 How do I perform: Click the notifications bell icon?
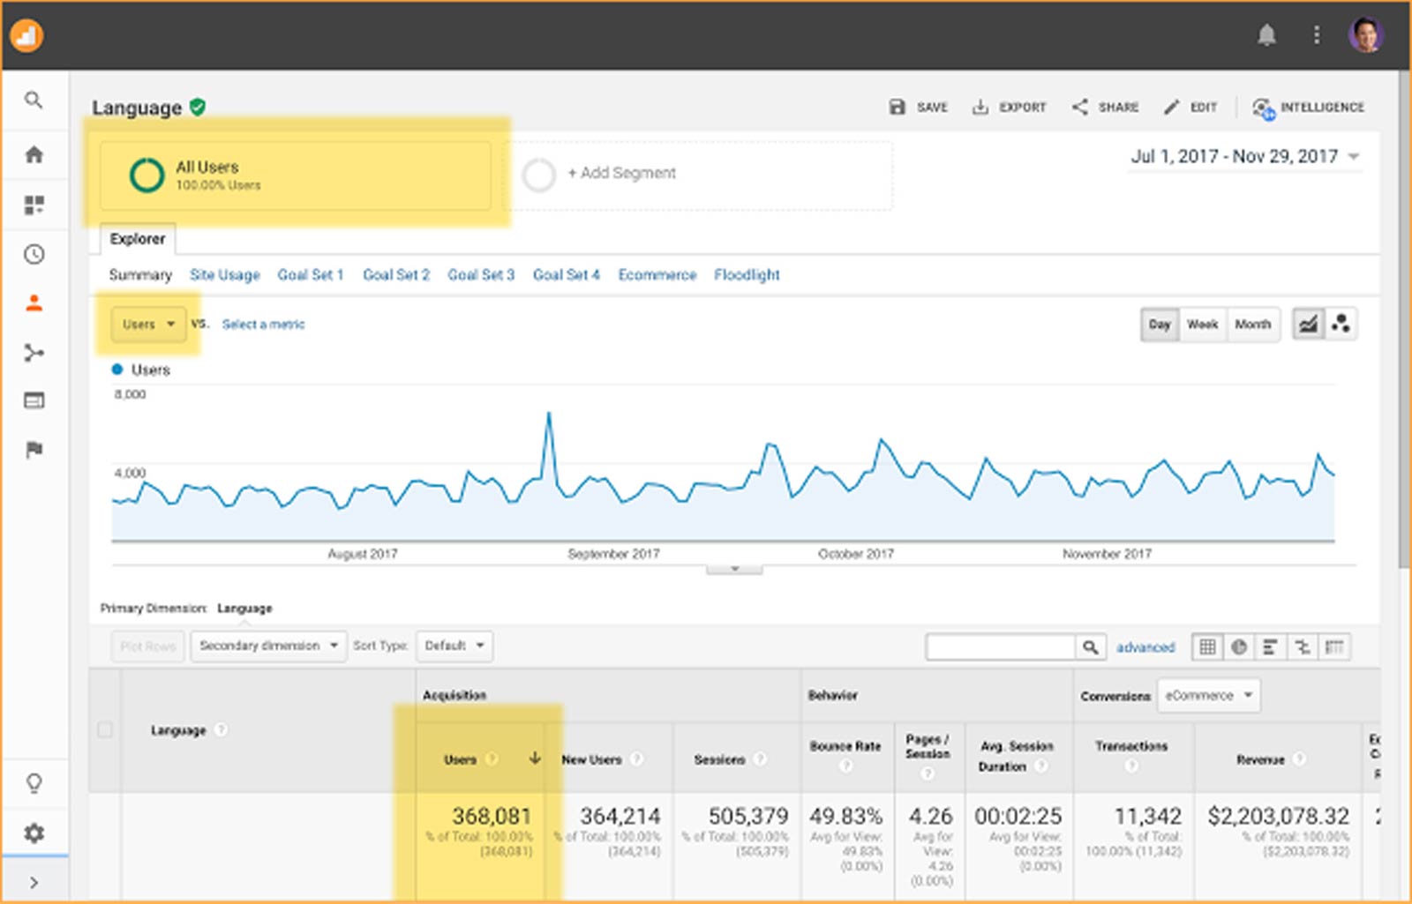pos(1266,35)
